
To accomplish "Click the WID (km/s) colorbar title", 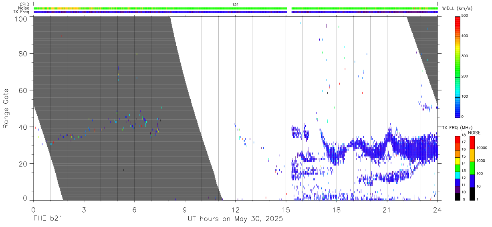I will [x=458, y=8].
